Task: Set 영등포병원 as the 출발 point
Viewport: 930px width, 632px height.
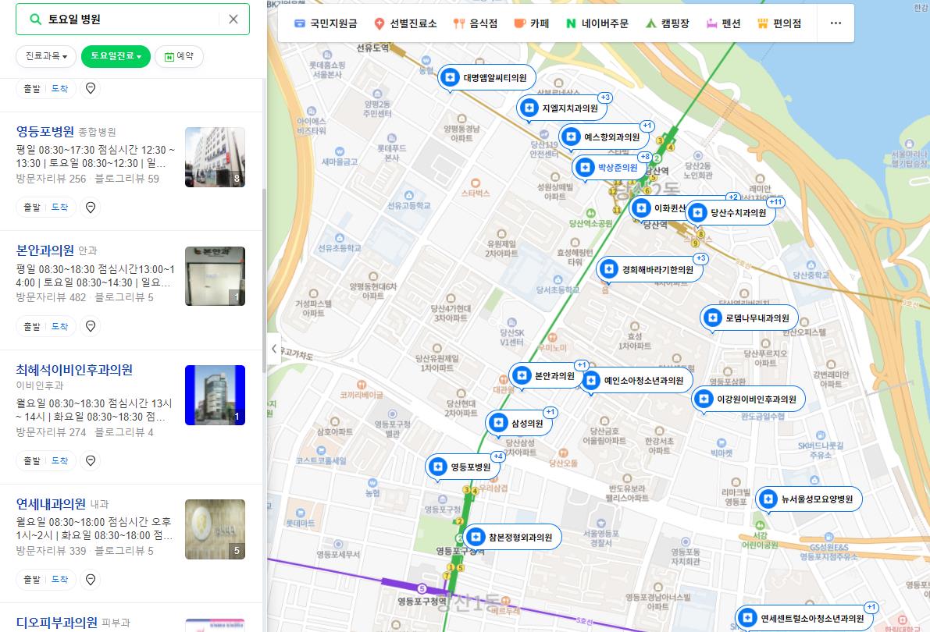Action: [31, 208]
